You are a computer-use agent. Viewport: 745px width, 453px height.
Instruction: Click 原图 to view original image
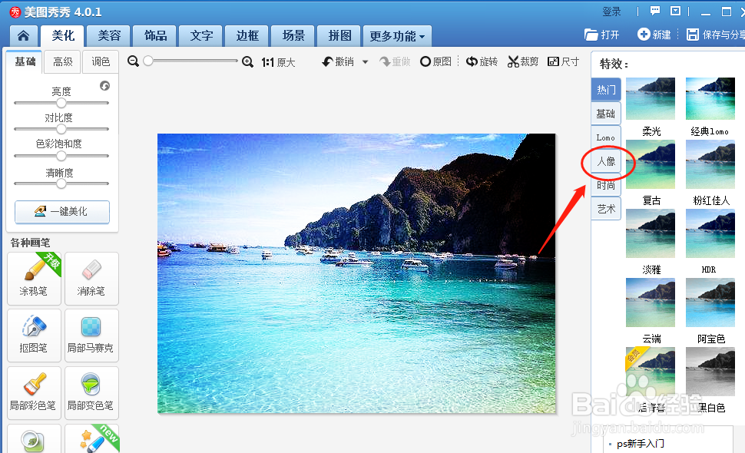pyautogui.click(x=435, y=61)
